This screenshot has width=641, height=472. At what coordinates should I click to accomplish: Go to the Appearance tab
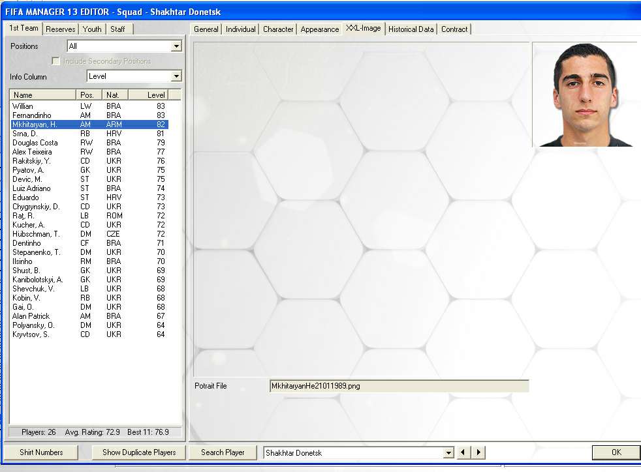click(320, 29)
